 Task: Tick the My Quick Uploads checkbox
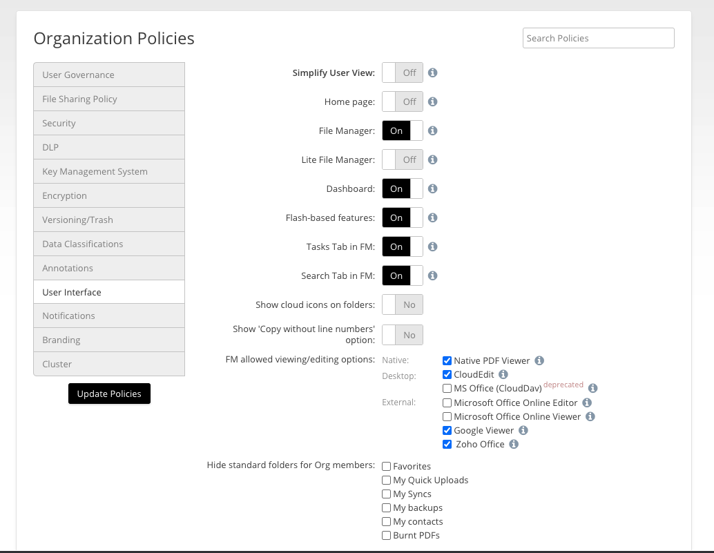tap(386, 481)
